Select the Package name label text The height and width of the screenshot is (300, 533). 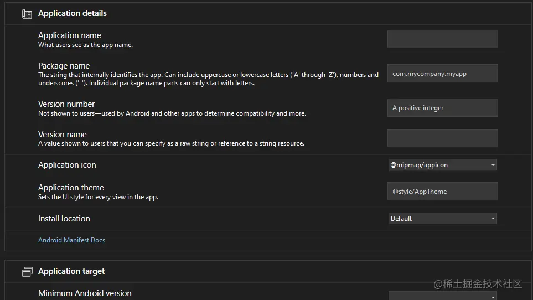(x=64, y=66)
